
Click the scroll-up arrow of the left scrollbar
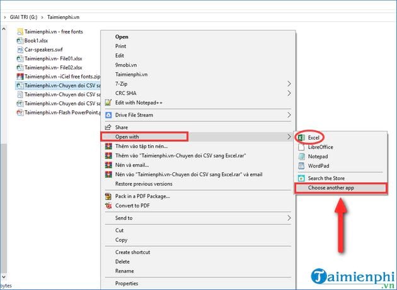4,29
